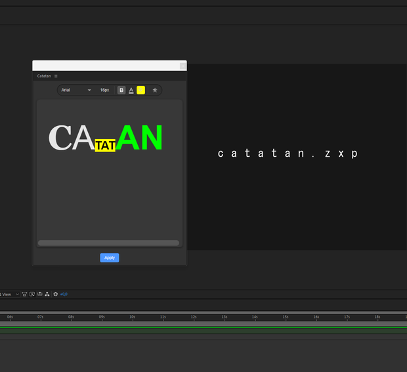Click the reset exposure aperture icon
This screenshot has width=407, height=372.
(x=56, y=294)
